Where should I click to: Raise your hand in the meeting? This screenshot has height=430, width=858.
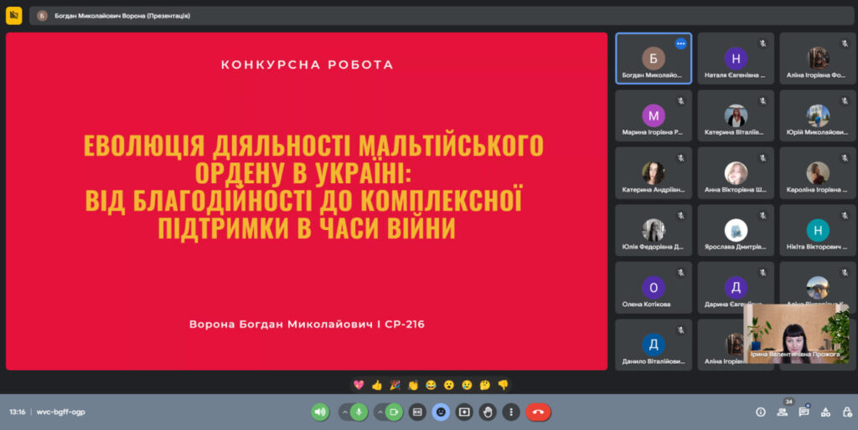coord(488,412)
